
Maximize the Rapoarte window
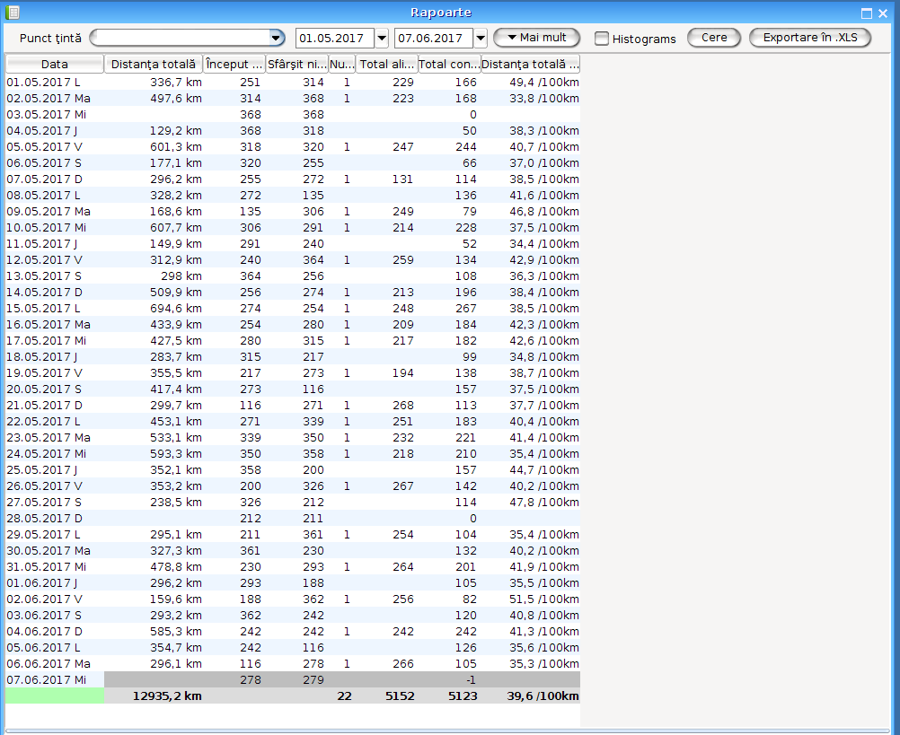[867, 13]
